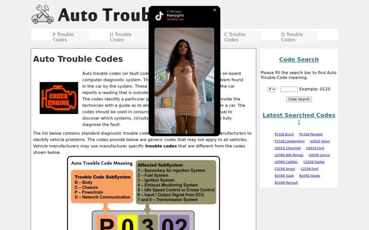Open the D Trouble Codes menu
The image size is (369, 230).
click(299, 37)
